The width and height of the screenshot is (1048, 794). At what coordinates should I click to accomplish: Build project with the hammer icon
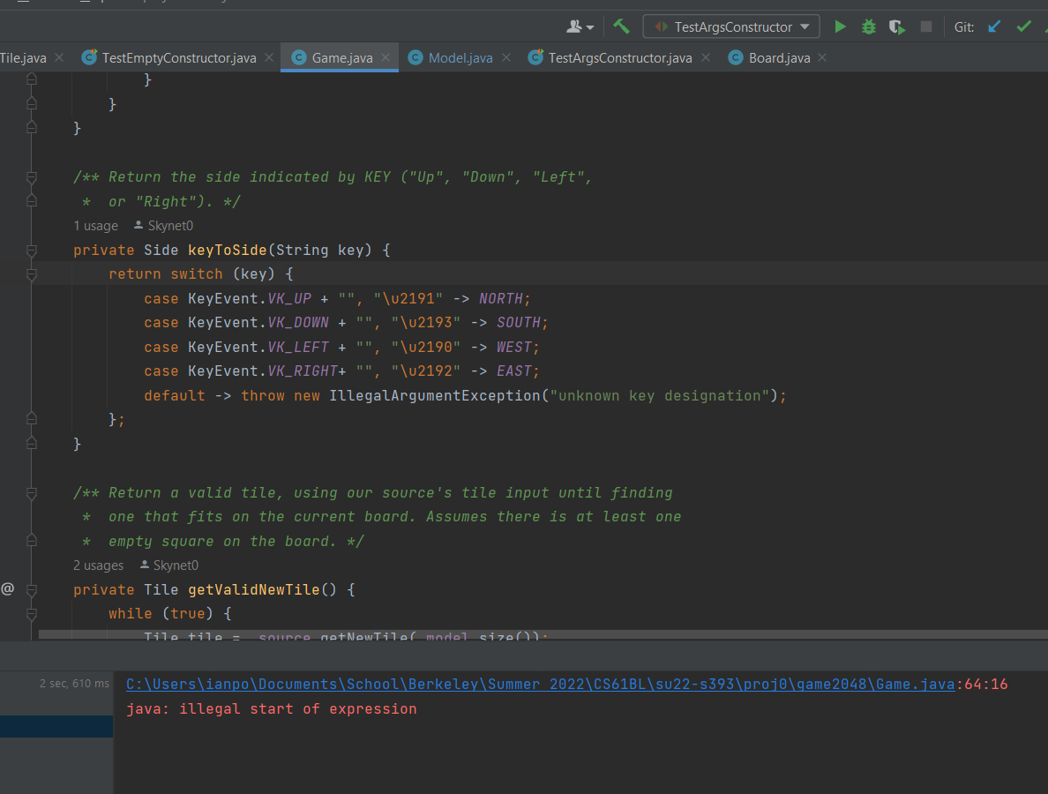click(x=622, y=26)
